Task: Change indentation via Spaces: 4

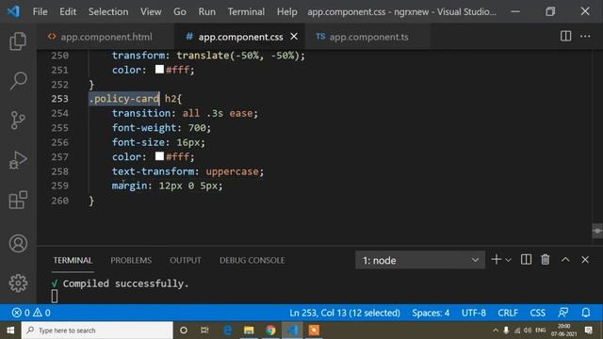Action: tap(431, 313)
